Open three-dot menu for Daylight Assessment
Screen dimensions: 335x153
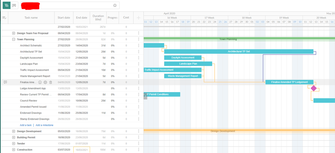(x=138, y=58)
